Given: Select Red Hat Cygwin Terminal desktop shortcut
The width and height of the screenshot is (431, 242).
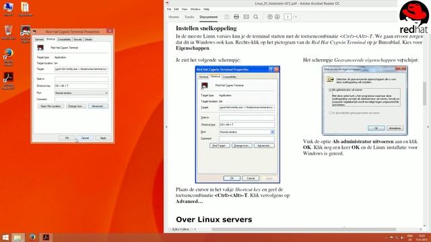Looking at the screenshot, I should [26, 34].
